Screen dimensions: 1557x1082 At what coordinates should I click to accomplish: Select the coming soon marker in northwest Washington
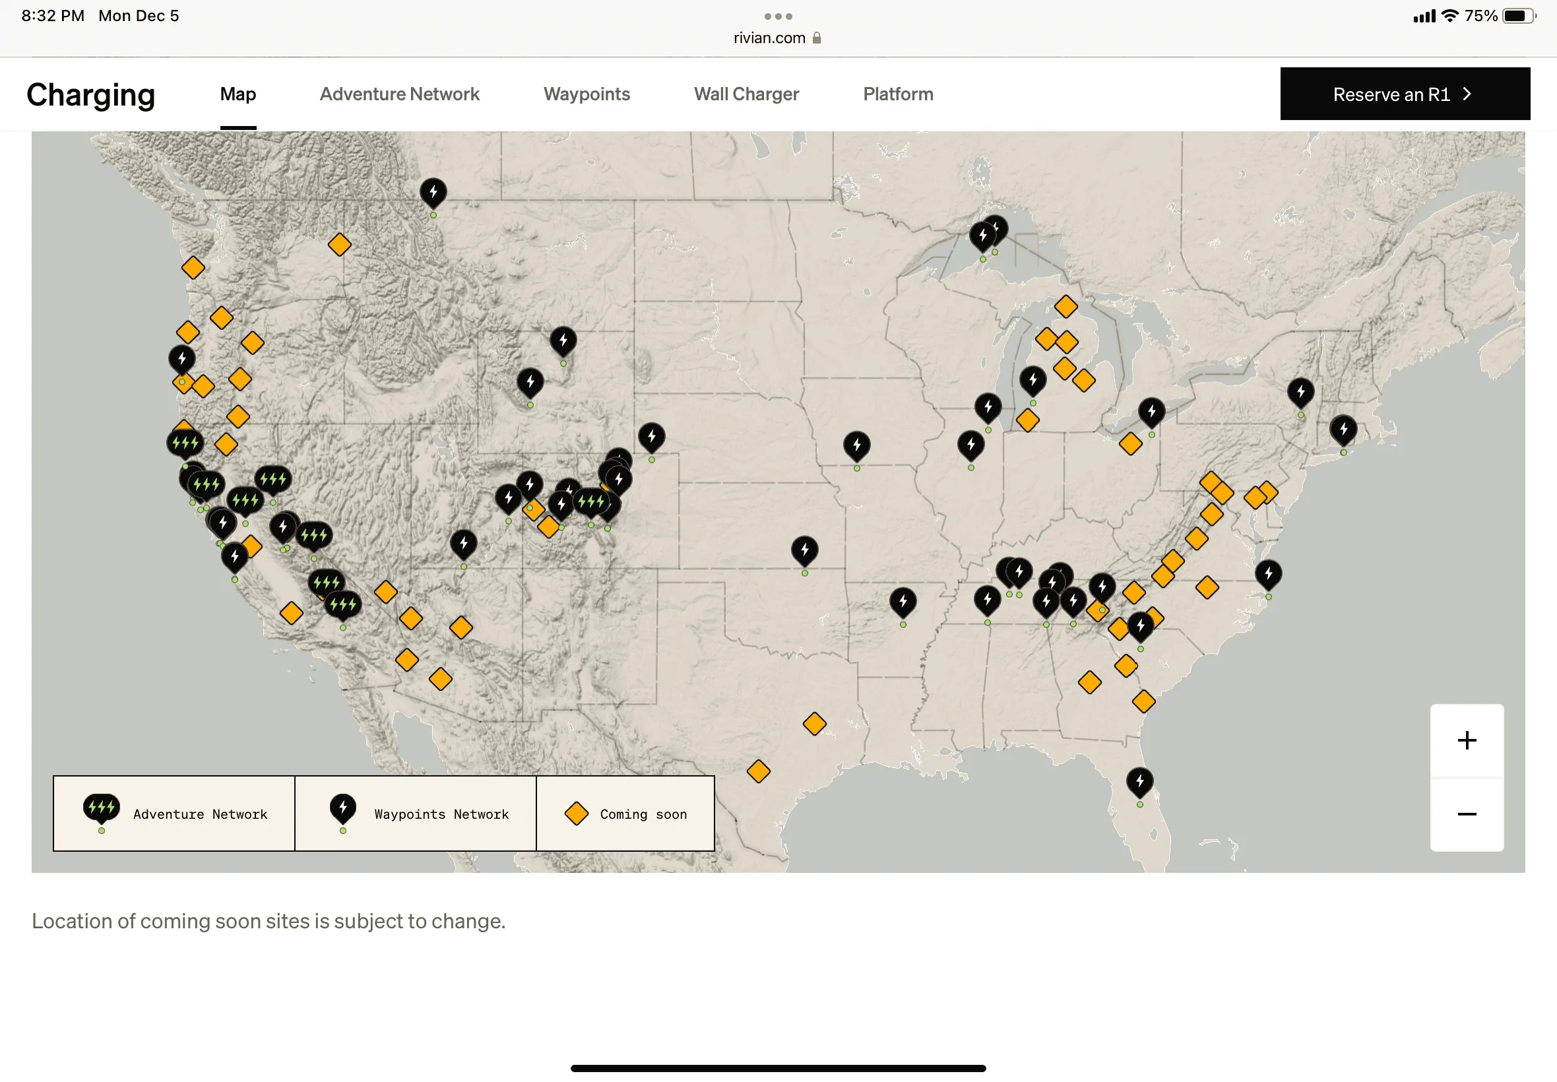tap(193, 267)
